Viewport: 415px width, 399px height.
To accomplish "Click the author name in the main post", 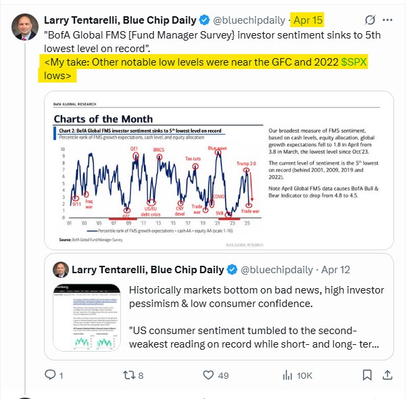I will (120, 20).
